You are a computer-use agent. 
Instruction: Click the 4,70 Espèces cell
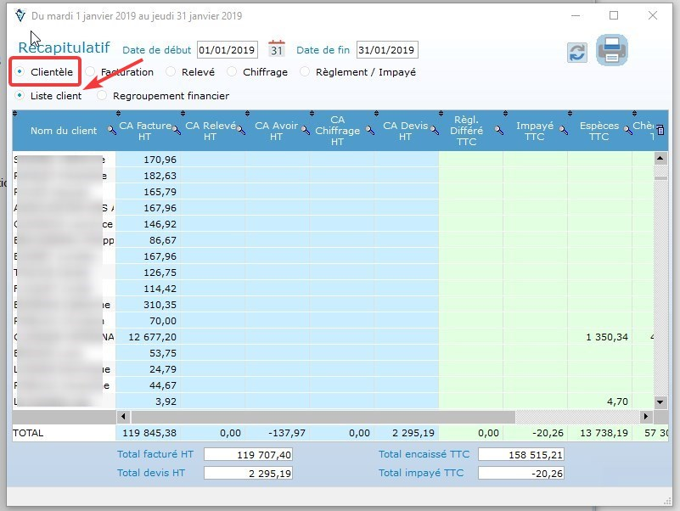tap(599, 401)
